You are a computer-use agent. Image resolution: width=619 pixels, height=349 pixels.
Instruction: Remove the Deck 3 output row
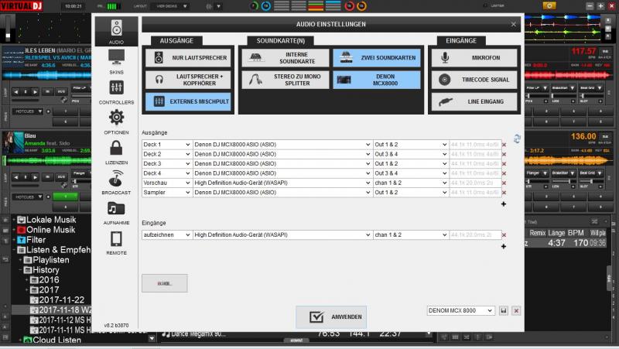(504, 163)
